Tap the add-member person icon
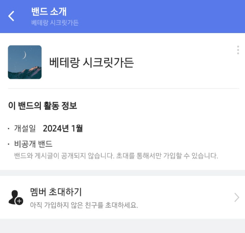This screenshot has width=245, height=233. click(x=16, y=197)
